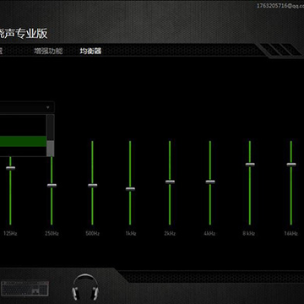Click the 1kHz slider handle

130,189
